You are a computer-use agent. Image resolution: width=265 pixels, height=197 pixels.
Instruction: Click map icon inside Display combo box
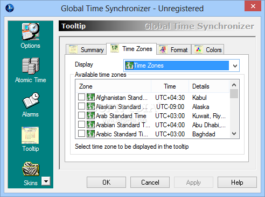point(129,65)
